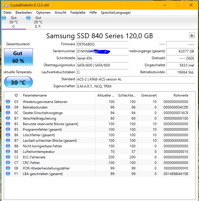Click the Firmware field DXT0AB0Q
199x201 pixels.
click(102, 44)
